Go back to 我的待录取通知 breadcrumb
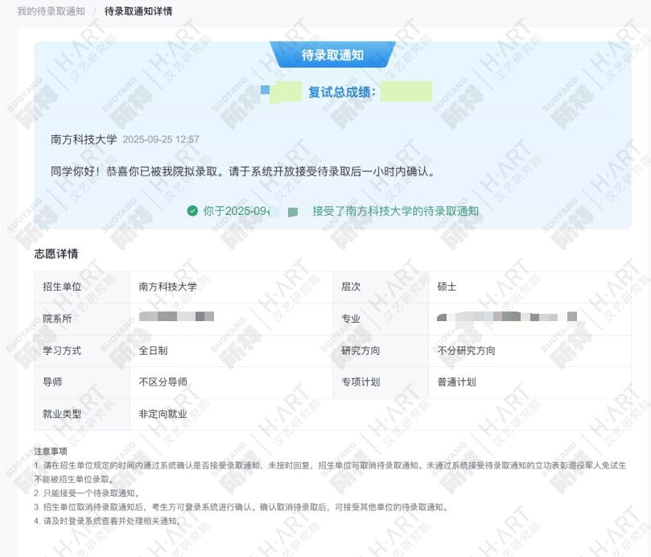Viewport: 651px width, 557px height. click(51, 11)
